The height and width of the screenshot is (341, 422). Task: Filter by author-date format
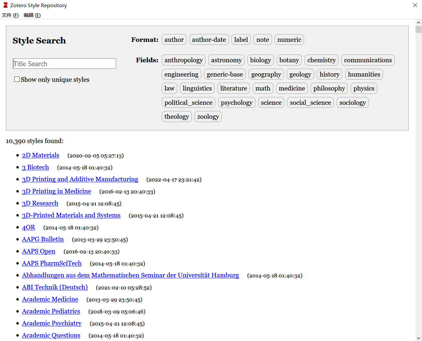click(x=209, y=40)
